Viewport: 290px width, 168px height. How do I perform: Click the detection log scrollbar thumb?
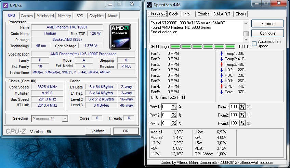click(x=246, y=34)
